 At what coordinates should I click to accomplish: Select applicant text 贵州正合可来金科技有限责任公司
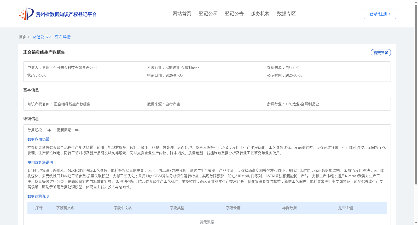[69, 67]
